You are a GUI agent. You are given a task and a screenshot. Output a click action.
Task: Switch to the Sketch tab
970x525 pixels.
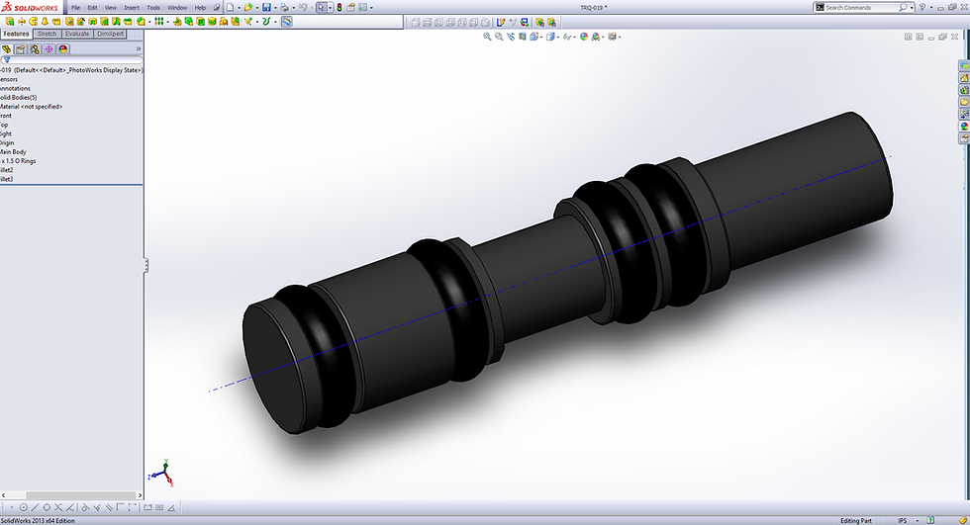pyautogui.click(x=47, y=34)
